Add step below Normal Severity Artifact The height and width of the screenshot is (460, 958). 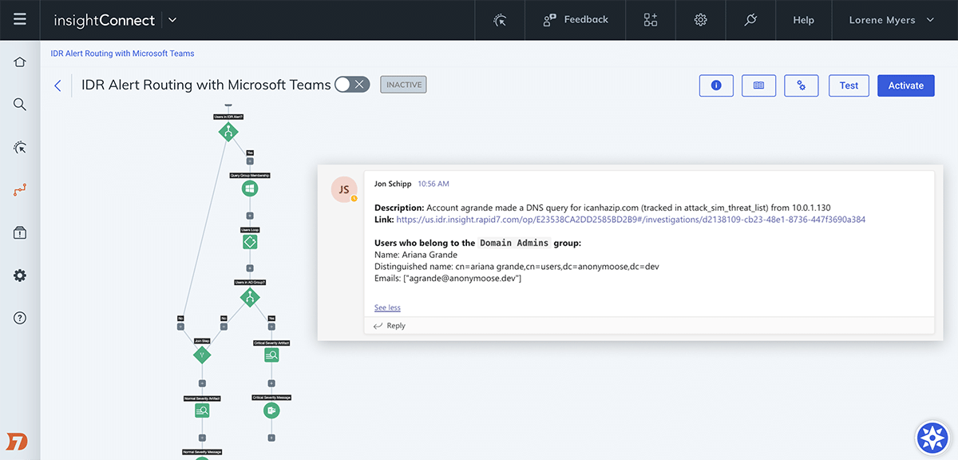202,438
